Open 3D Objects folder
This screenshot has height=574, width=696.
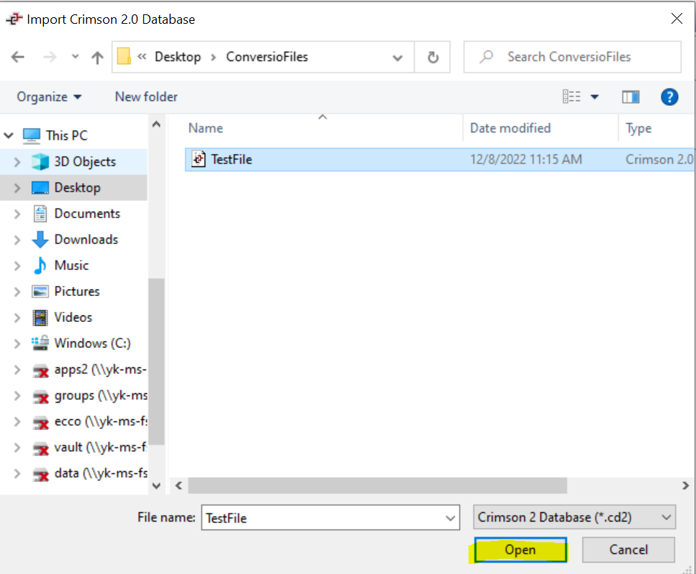tap(85, 162)
